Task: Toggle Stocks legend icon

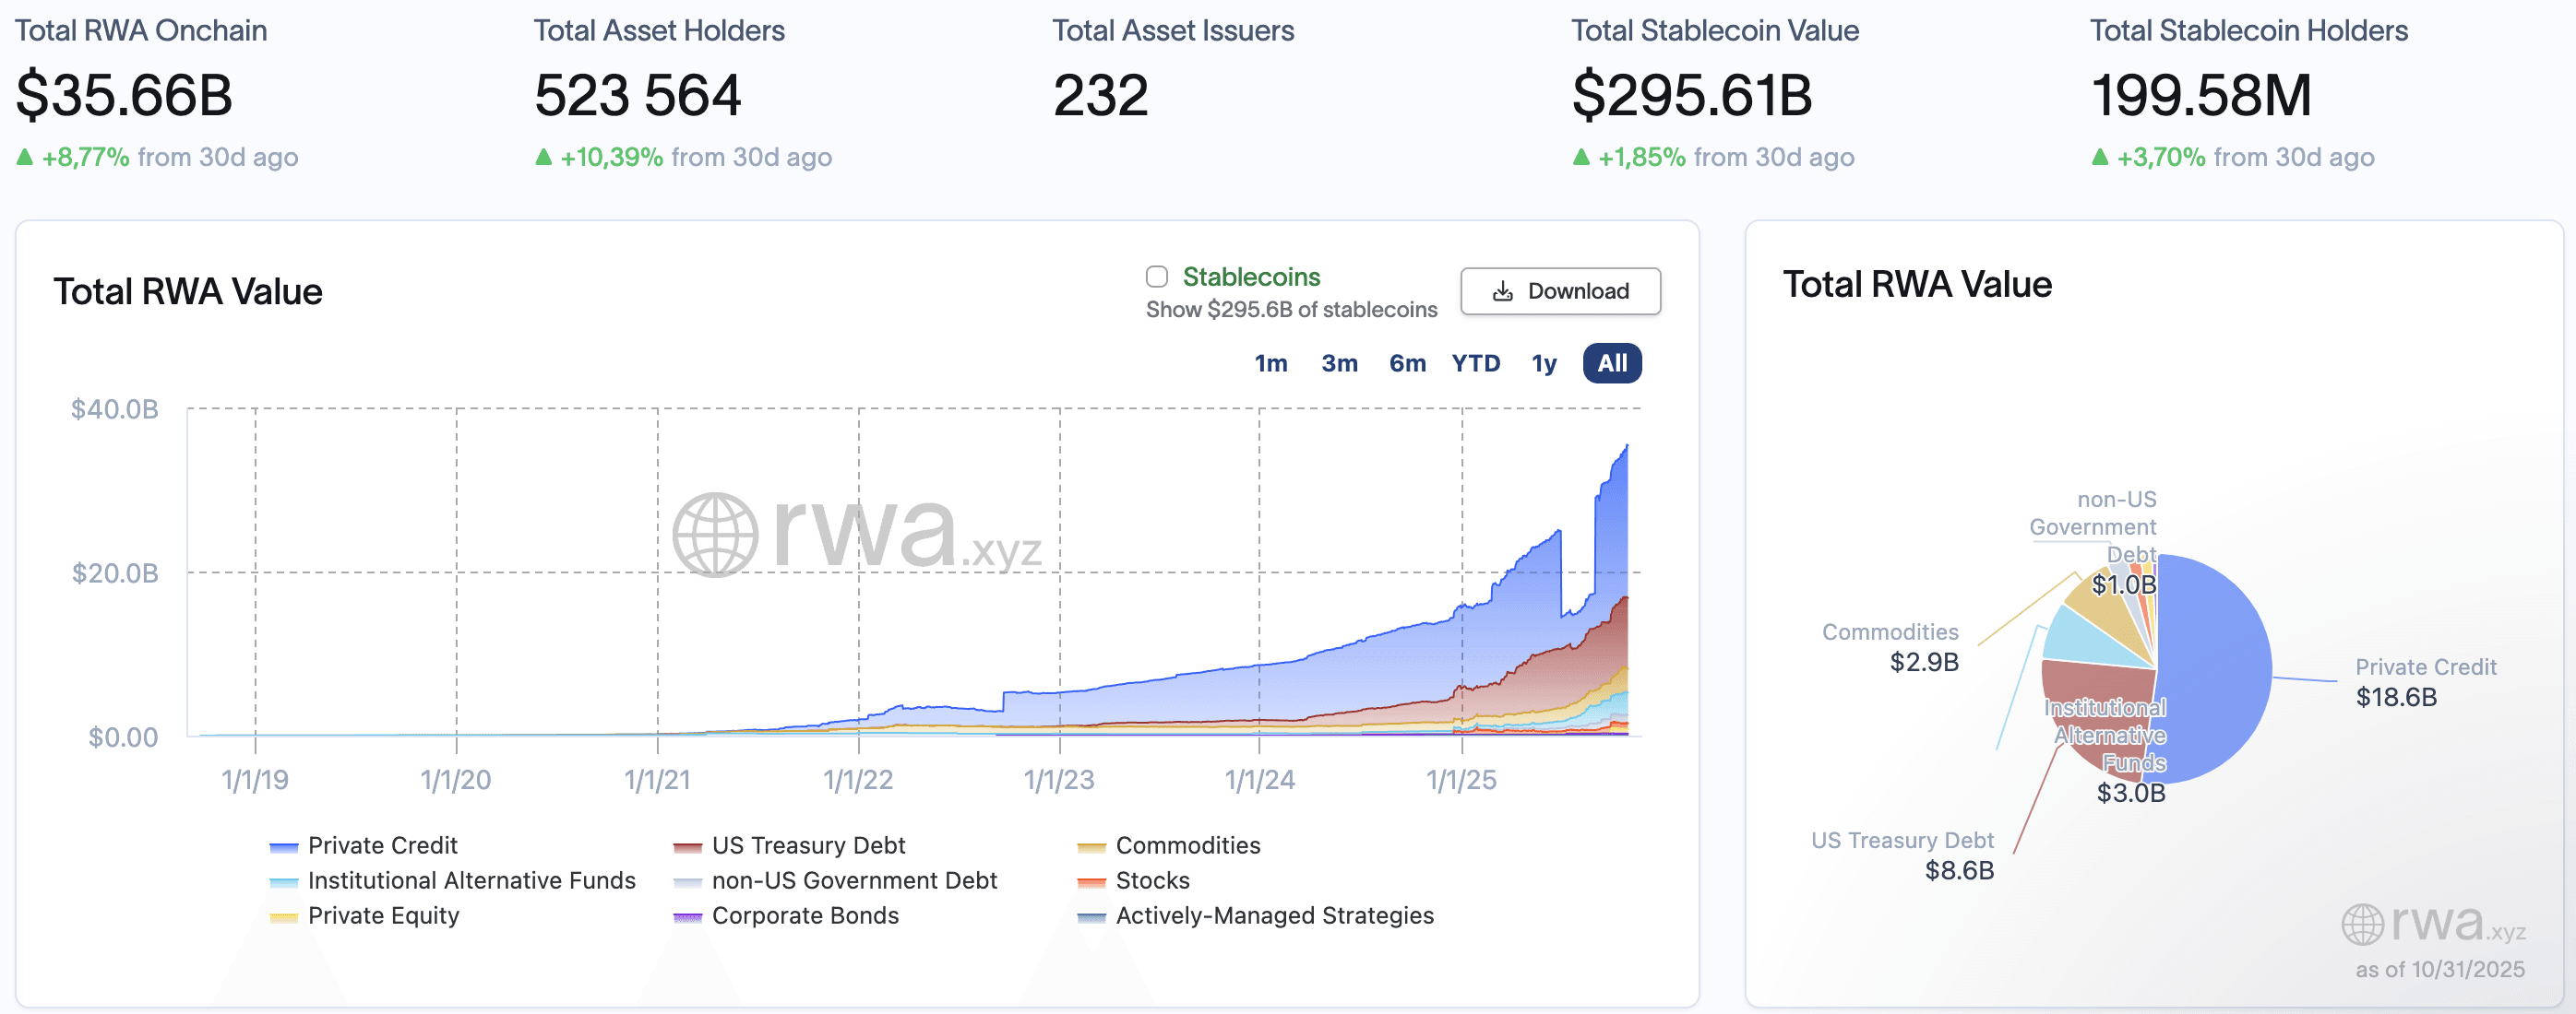Action: 1091,882
